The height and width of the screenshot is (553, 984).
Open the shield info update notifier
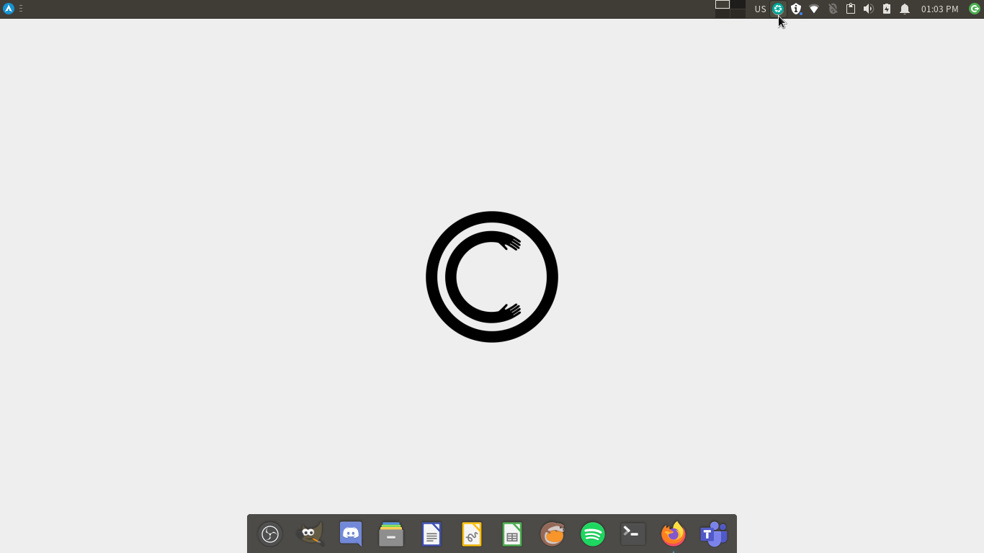[x=796, y=9]
